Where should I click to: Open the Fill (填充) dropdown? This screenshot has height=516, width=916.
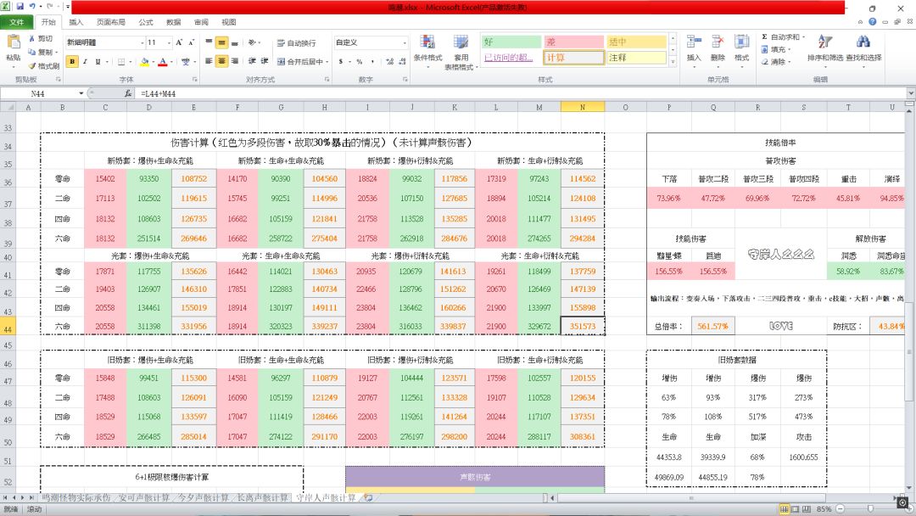click(776, 49)
